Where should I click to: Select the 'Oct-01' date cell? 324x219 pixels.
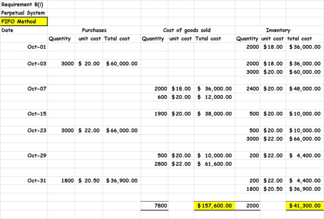point(24,47)
